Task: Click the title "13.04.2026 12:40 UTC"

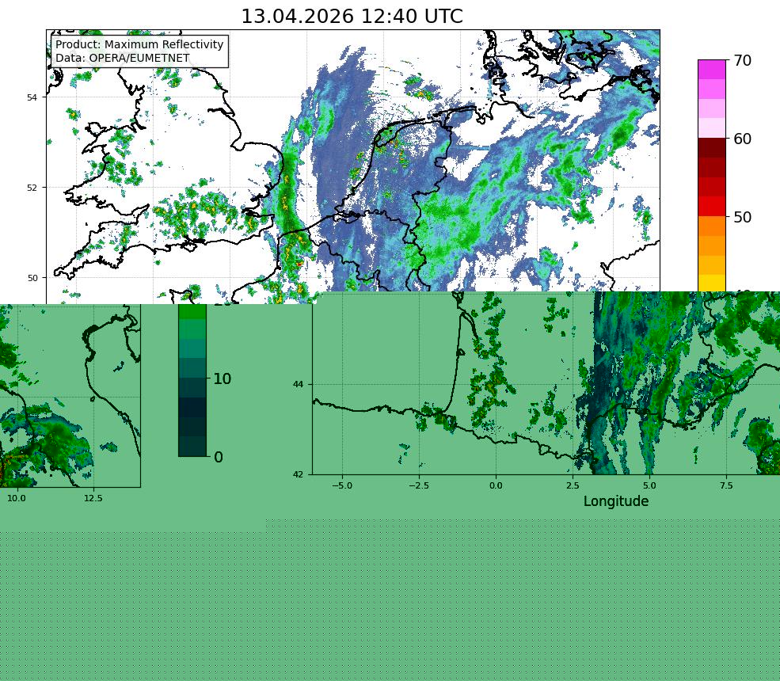Action: tap(352, 17)
